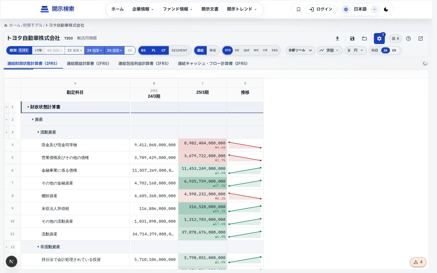Open the 連結損益計算書 (IFRS) tab
437x273 pixels.
pyautogui.click(x=88, y=63)
